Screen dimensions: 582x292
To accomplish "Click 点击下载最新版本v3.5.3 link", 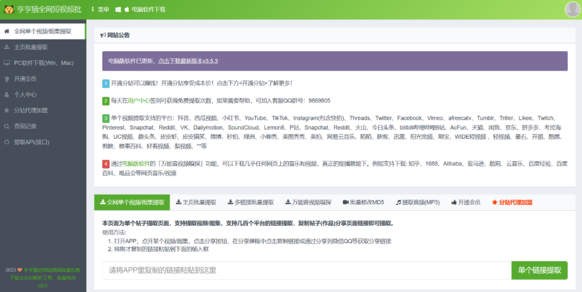I will click(x=188, y=61).
